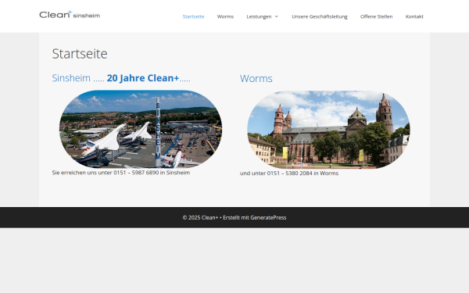This screenshot has width=469, height=293.
Task: Click the blue Worms section heading
Action: (256, 79)
